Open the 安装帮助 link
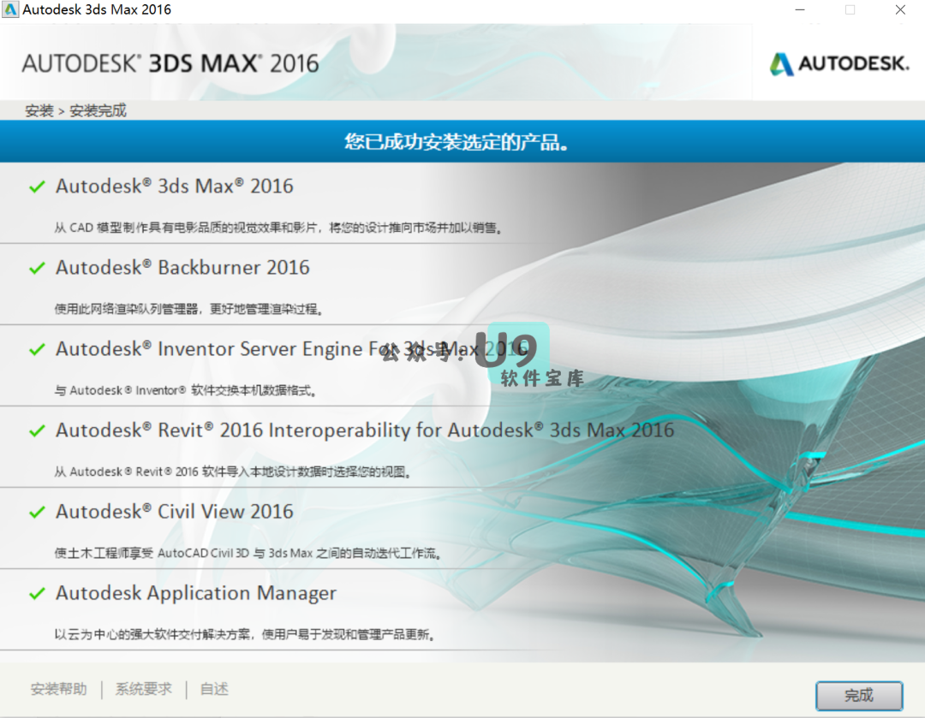This screenshot has height=718, width=925. 58,689
